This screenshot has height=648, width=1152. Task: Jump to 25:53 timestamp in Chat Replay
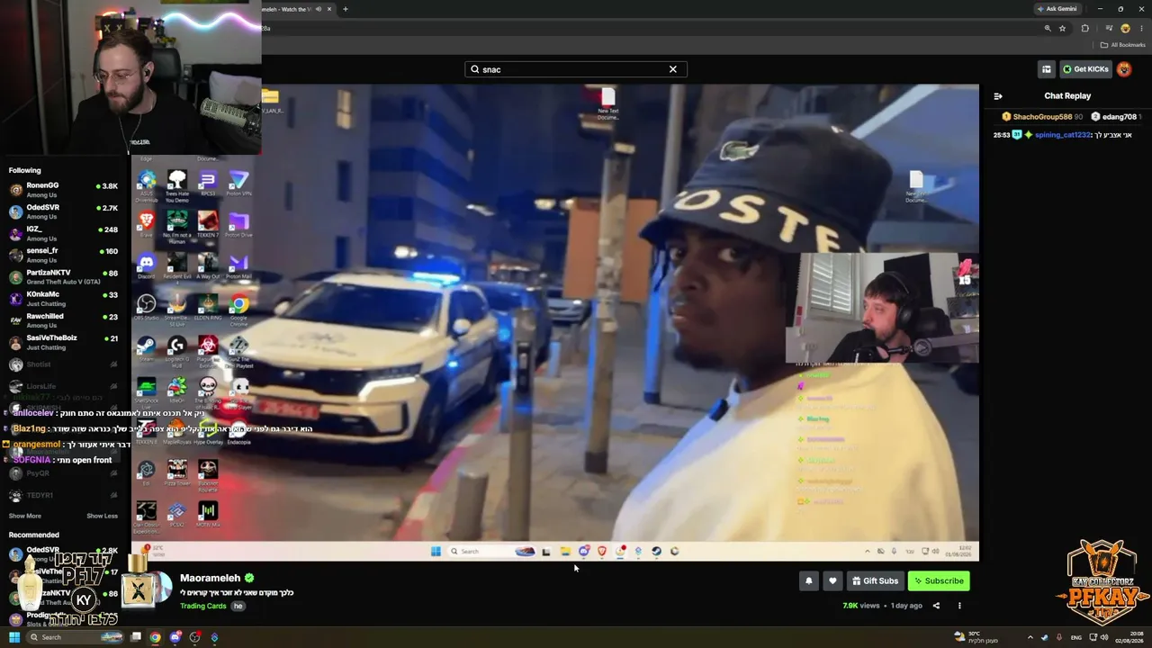1002,135
